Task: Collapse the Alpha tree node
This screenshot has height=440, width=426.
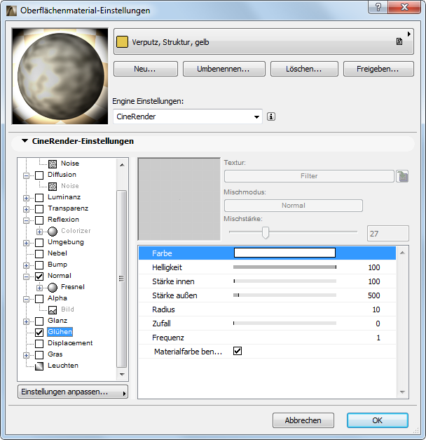Action: (26, 299)
